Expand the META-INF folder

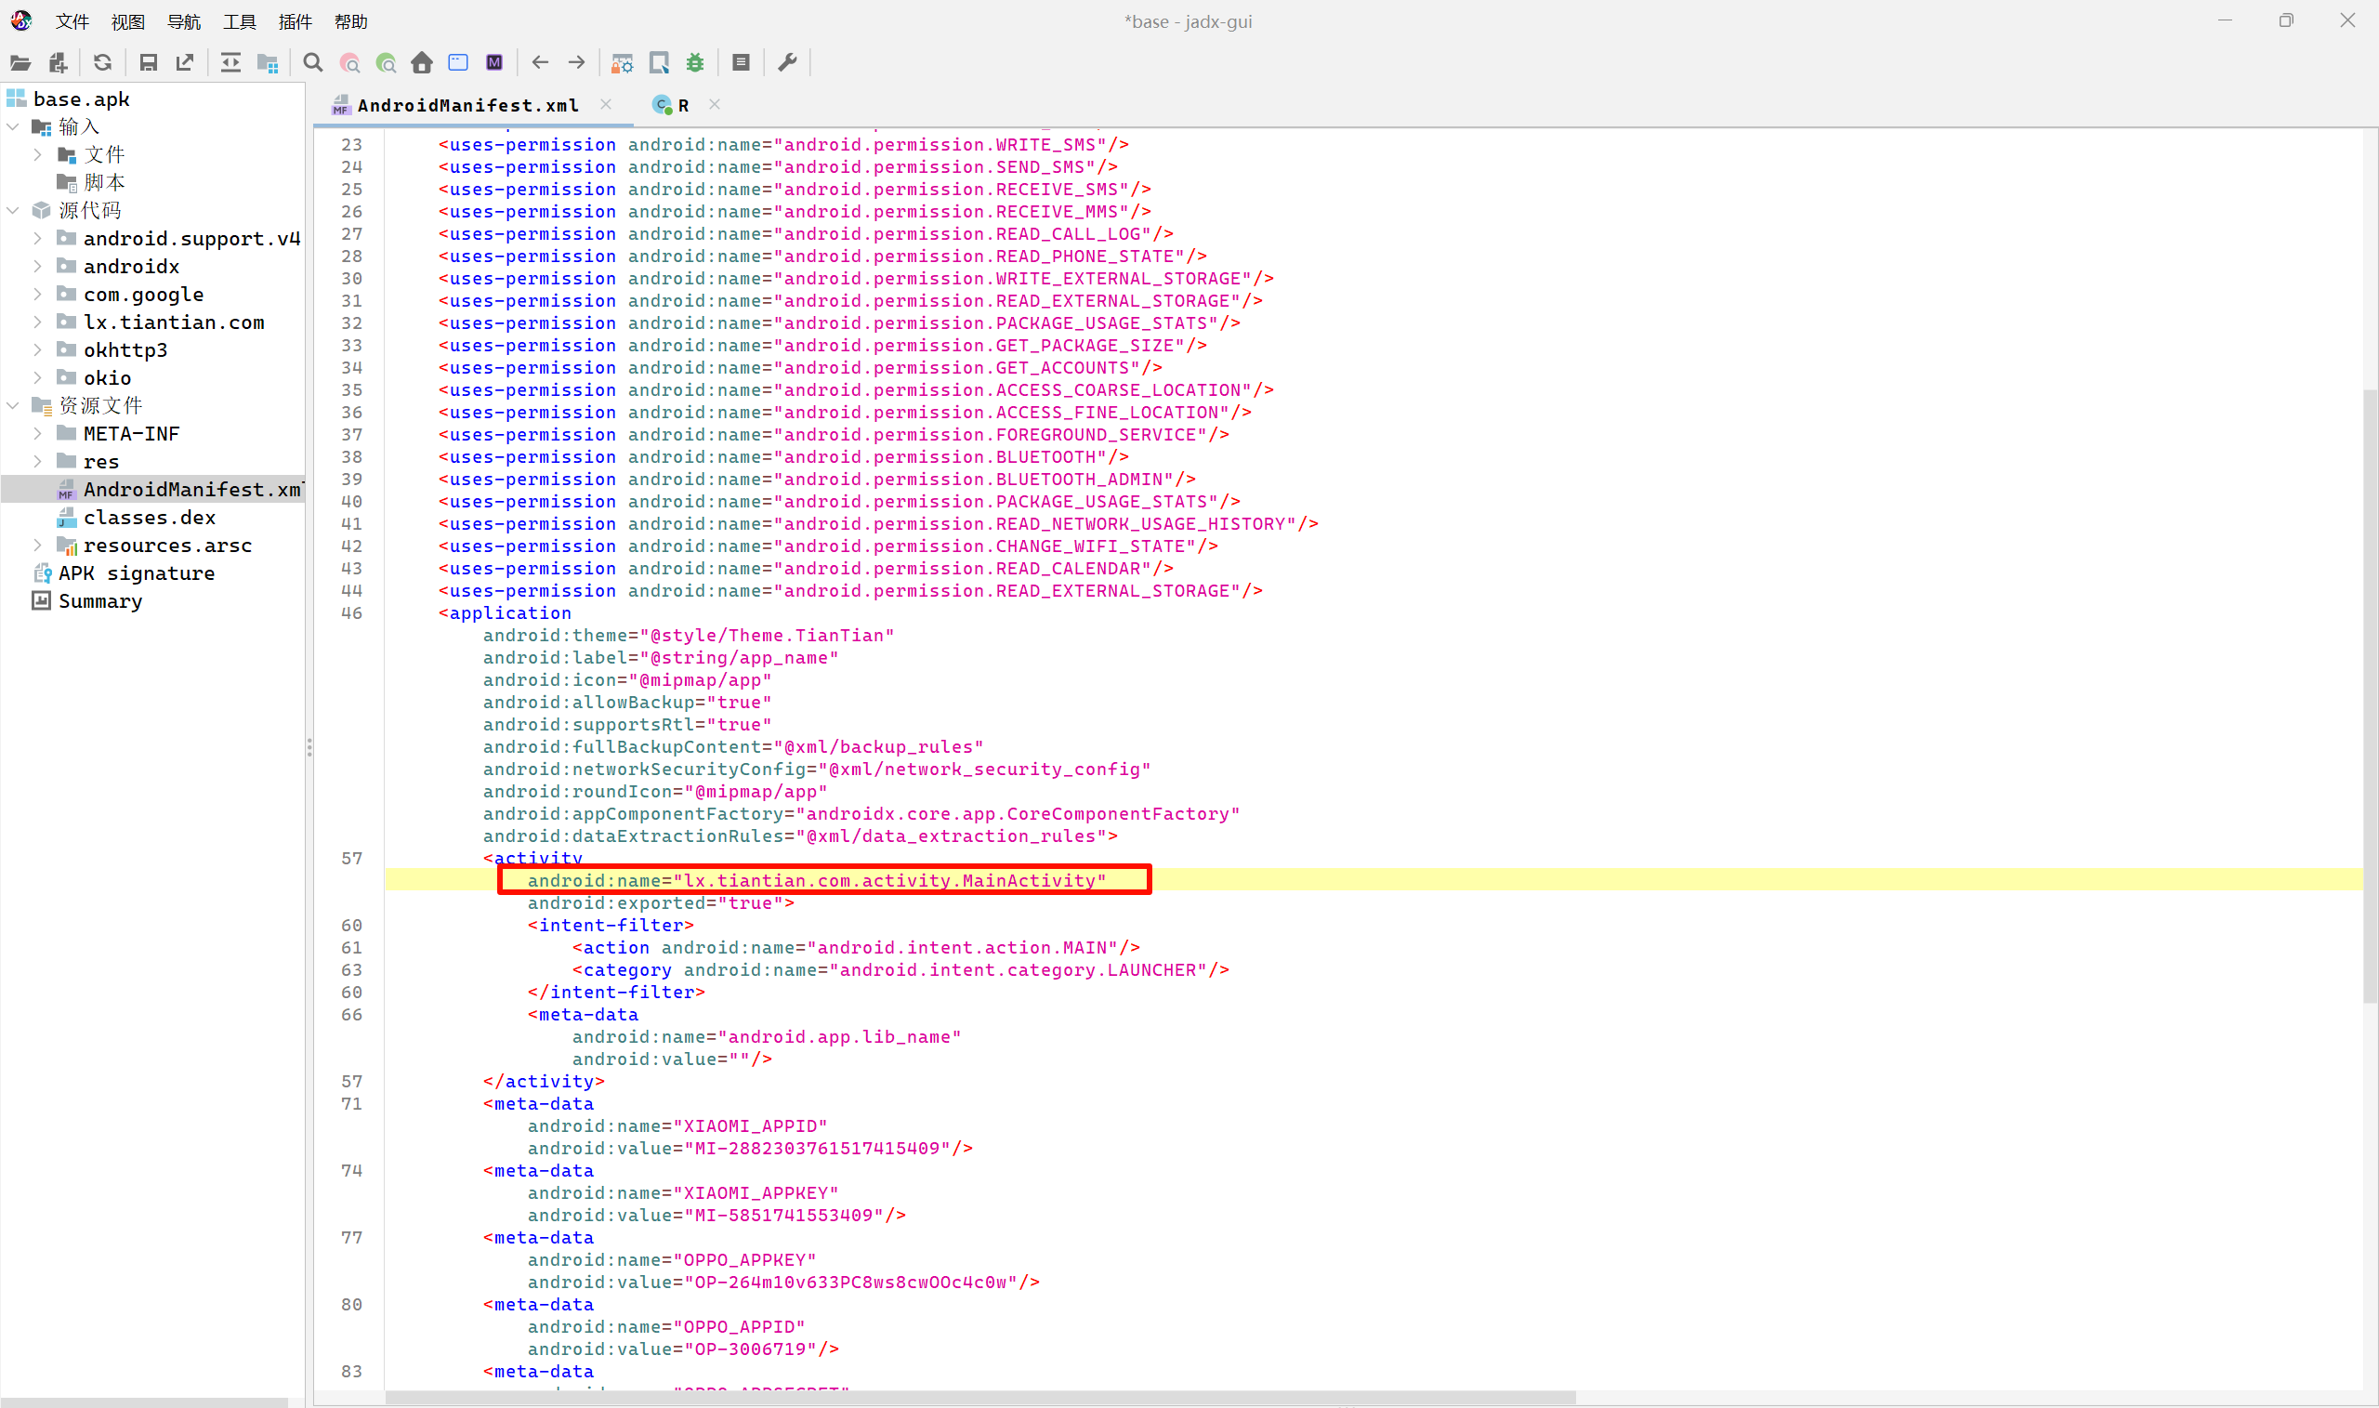(37, 434)
